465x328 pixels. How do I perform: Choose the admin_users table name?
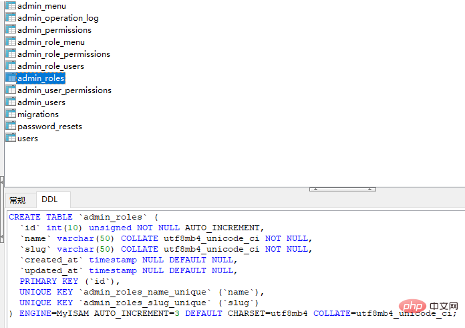click(41, 102)
